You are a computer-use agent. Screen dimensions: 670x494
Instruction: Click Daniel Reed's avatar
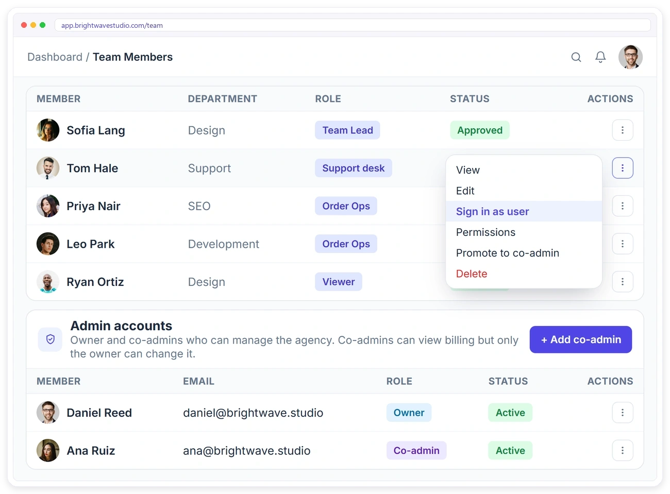48,413
